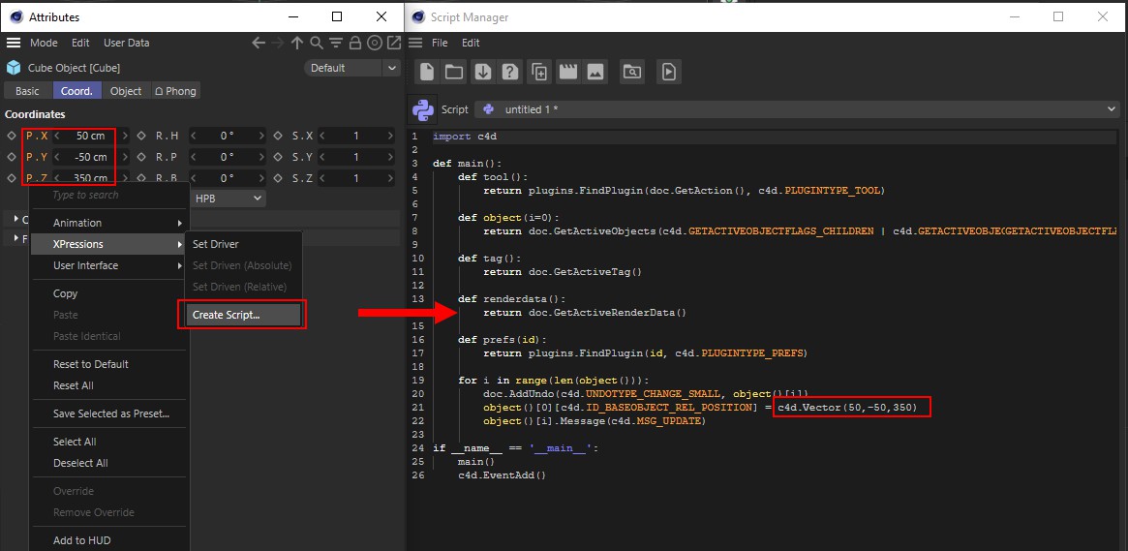Click the execute script play icon

[x=668, y=72]
